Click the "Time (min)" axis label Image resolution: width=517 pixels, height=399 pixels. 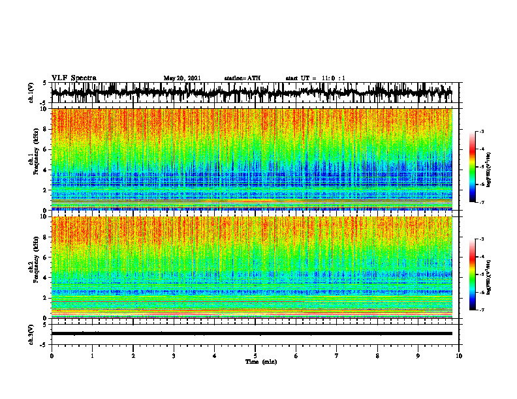click(x=261, y=362)
